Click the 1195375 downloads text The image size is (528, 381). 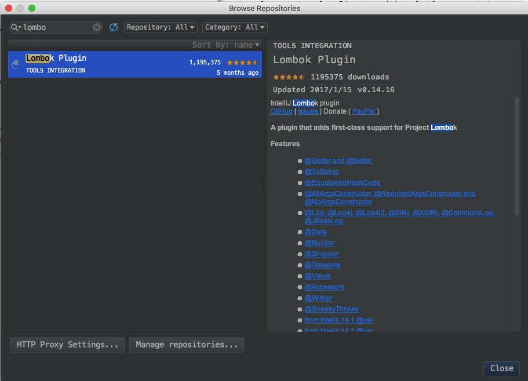click(x=349, y=77)
